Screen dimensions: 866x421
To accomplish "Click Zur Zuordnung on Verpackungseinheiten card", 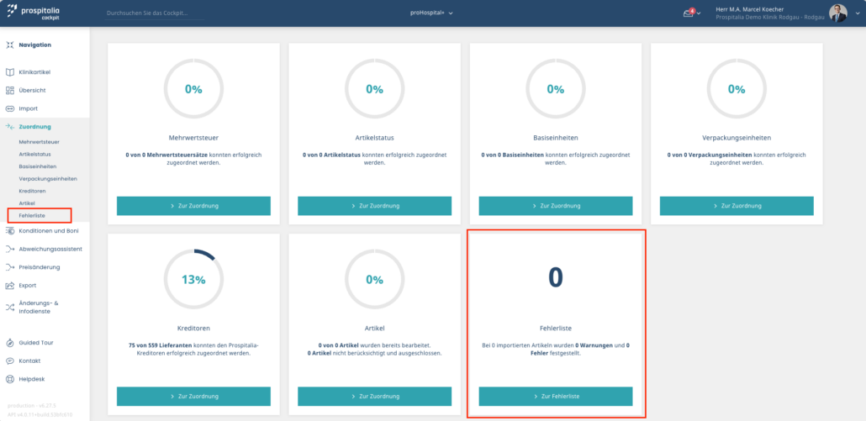I will click(x=737, y=206).
